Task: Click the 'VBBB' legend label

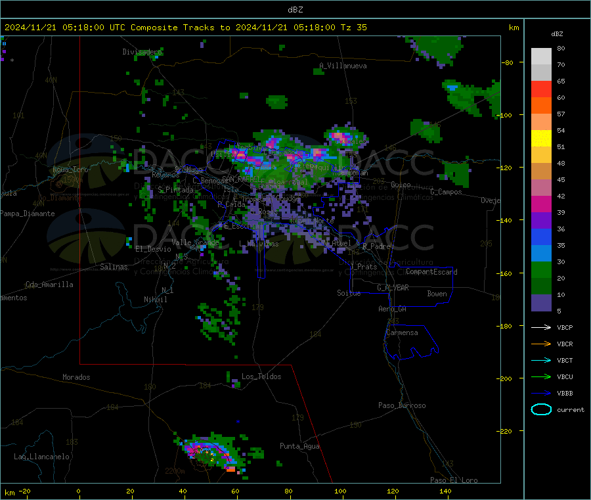Action: [565, 393]
